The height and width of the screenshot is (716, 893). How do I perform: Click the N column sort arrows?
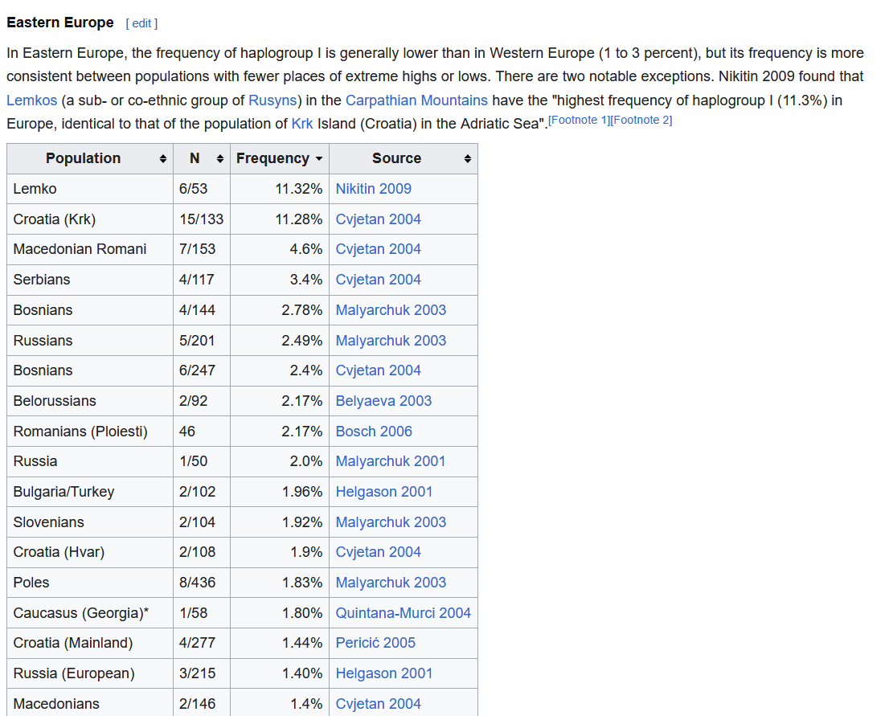pyautogui.click(x=219, y=159)
